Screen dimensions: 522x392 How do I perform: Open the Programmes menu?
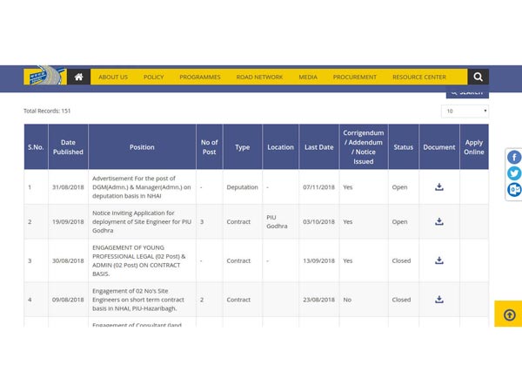click(x=200, y=77)
